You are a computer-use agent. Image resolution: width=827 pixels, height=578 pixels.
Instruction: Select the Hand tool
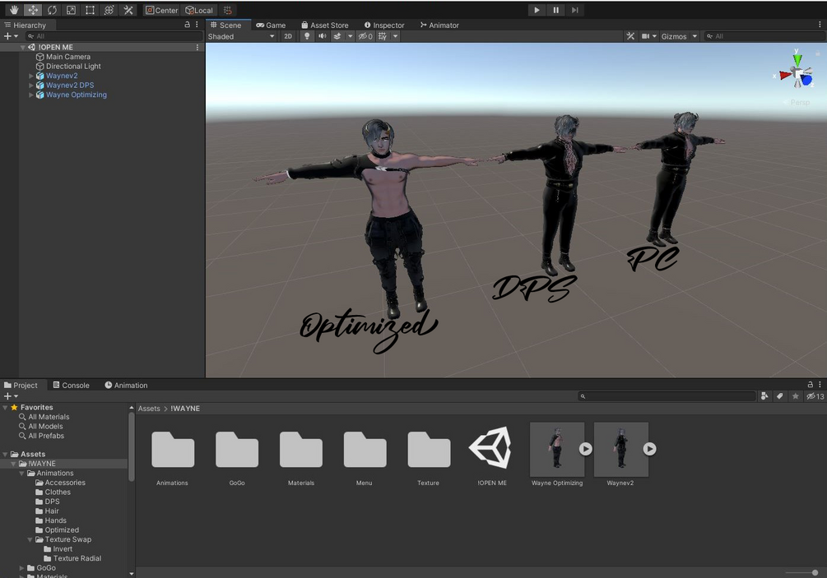pyautogui.click(x=14, y=10)
